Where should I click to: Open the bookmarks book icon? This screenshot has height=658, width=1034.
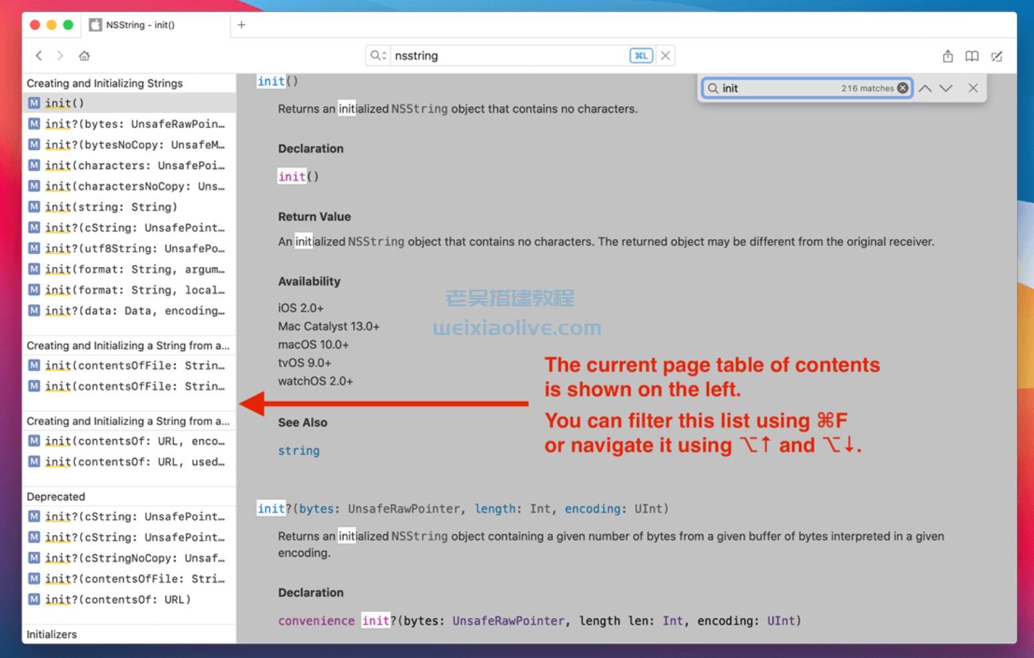(x=972, y=56)
